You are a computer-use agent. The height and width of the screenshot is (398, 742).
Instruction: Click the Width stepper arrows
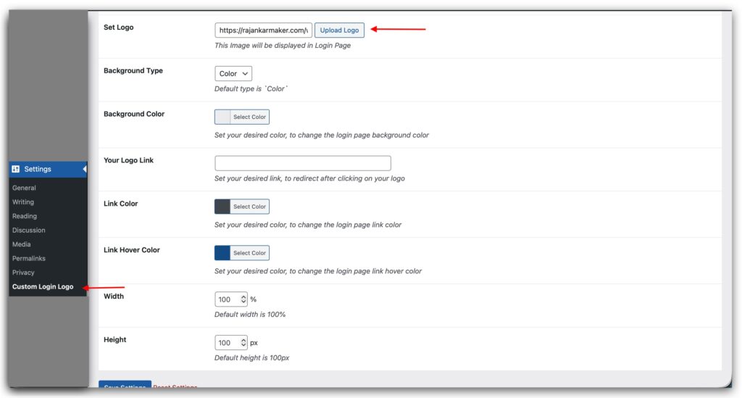point(243,299)
